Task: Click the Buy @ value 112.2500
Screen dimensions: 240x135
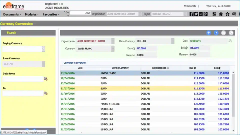Action: [199, 78]
